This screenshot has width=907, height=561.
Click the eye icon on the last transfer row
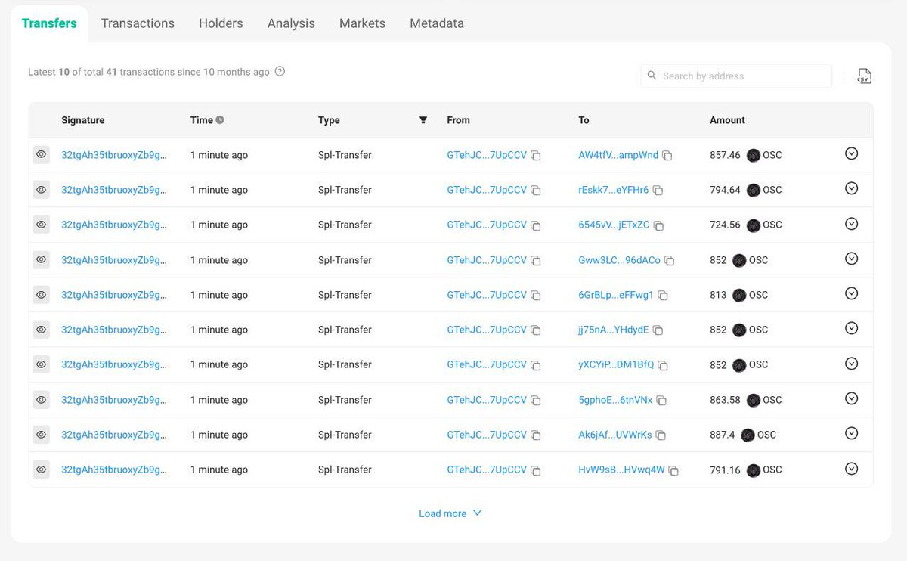(x=41, y=470)
